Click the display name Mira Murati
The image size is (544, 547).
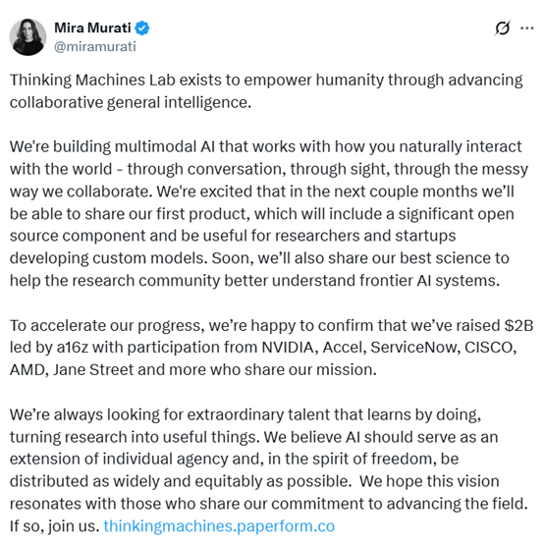coord(92,27)
